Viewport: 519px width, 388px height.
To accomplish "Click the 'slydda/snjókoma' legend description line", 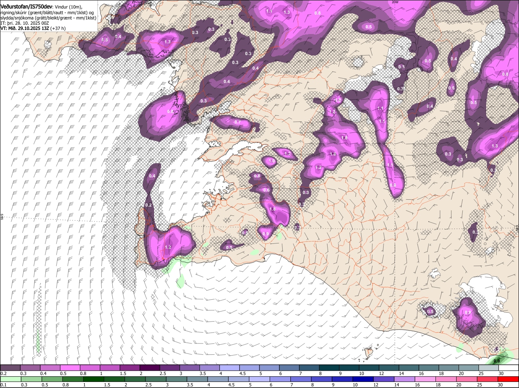I will 48,18.
